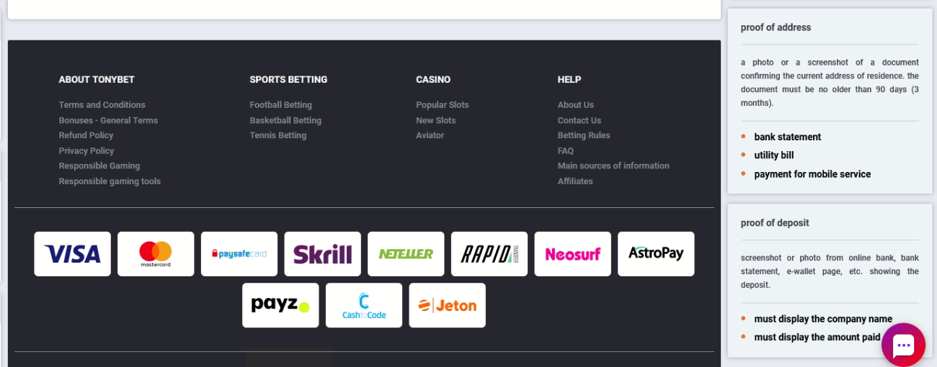Click the Aviator casino link
The height and width of the screenshot is (367, 937).
[x=430, y=135]
